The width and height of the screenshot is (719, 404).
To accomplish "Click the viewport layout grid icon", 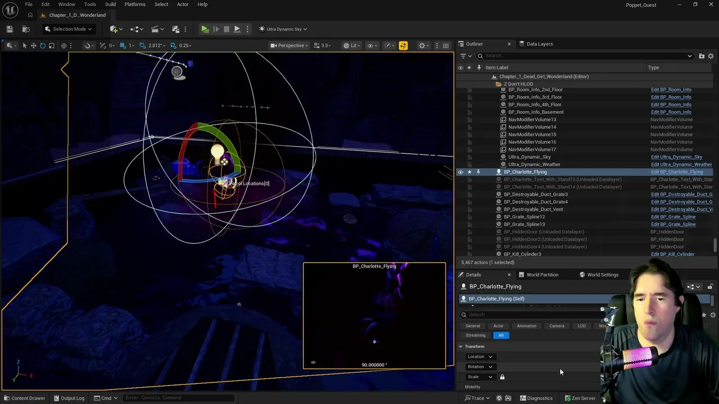I will (445, 45).
